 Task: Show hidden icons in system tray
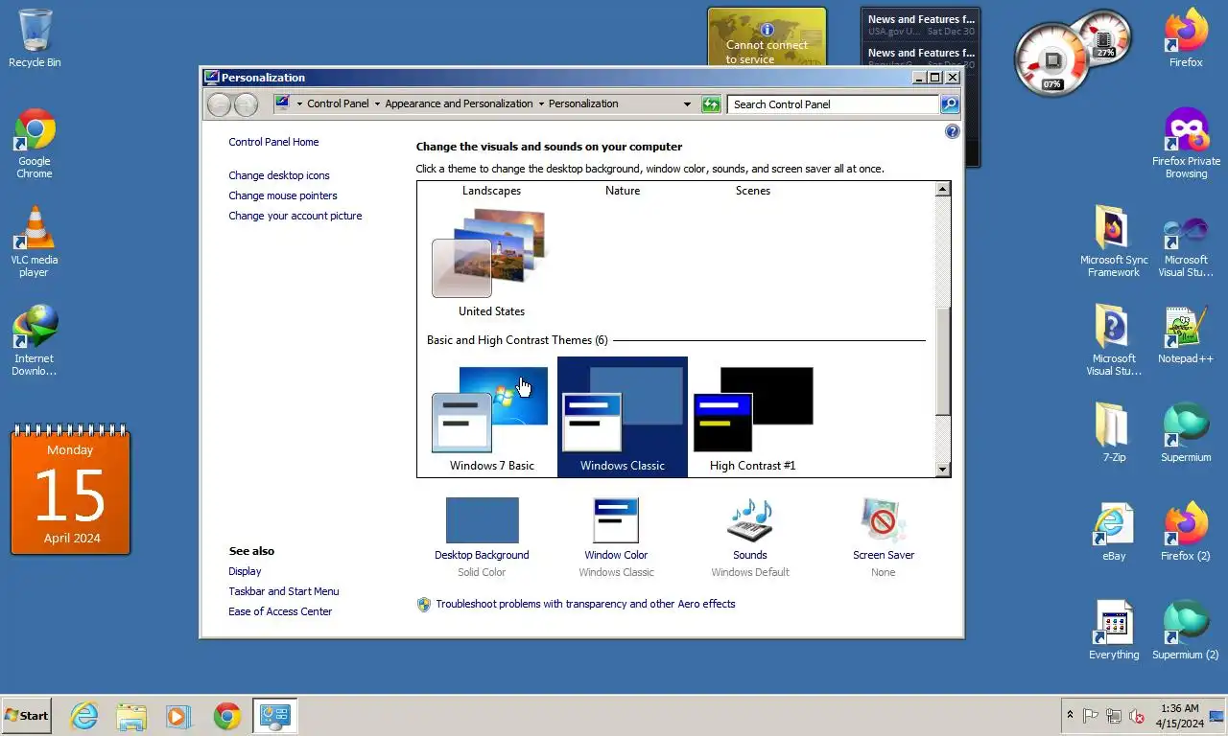(1070, 715)
